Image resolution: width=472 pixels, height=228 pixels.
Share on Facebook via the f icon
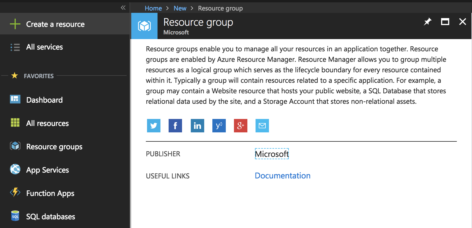(175, 126)
